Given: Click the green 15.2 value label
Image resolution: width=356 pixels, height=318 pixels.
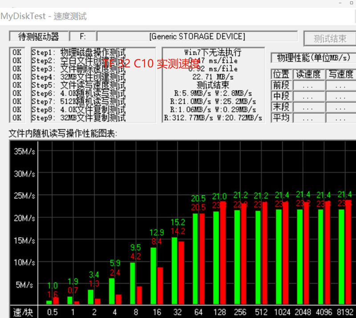Looking at the screenshot, I should point(178,222).
